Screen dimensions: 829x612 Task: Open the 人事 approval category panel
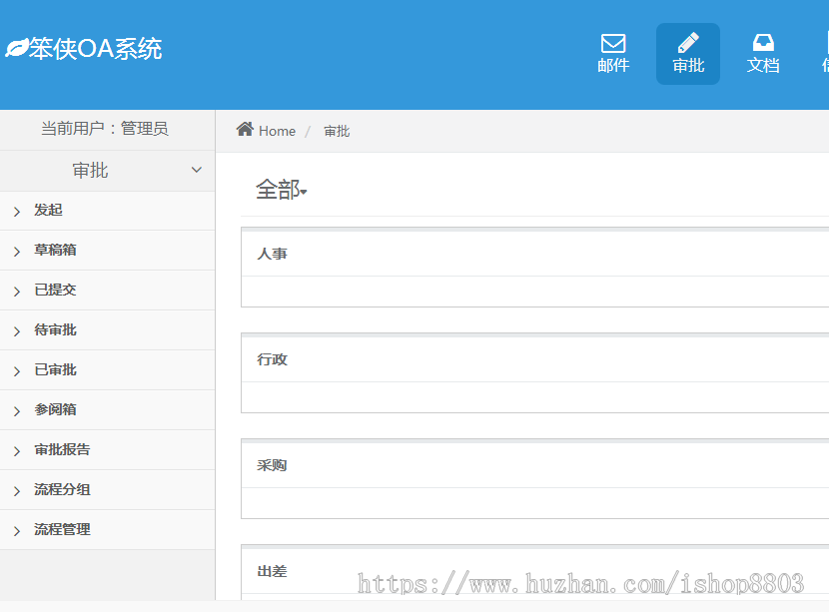coord(272,253)
